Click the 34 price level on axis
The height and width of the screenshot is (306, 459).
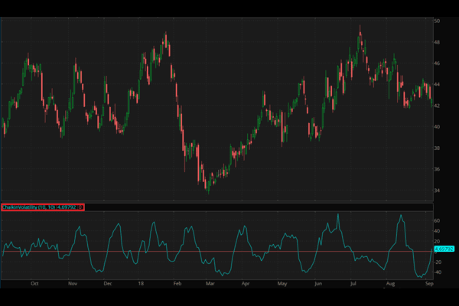(437, 190)
